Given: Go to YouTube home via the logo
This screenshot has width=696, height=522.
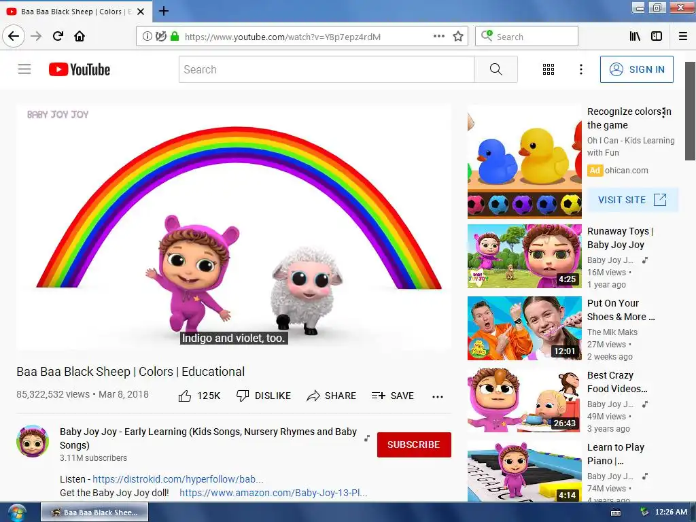Looking at the screenshot, I should point(80,69).
